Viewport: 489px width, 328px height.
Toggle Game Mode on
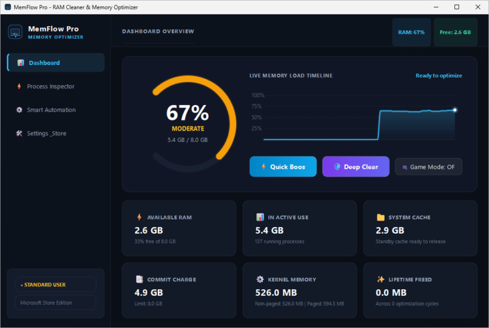429,167
